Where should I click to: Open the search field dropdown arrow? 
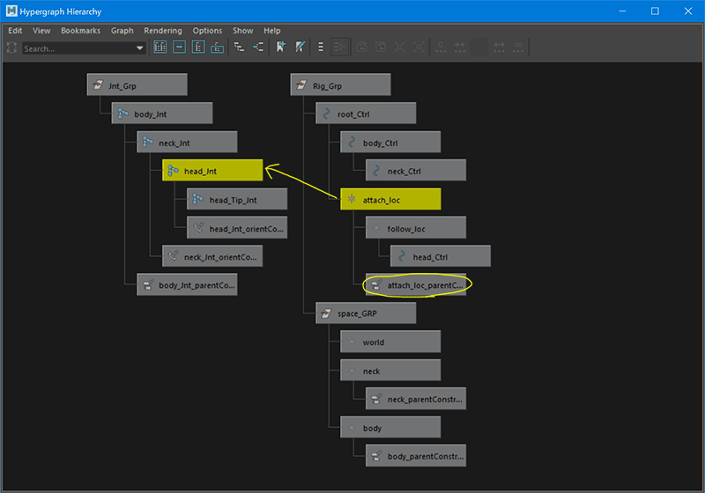coord(140,48)
